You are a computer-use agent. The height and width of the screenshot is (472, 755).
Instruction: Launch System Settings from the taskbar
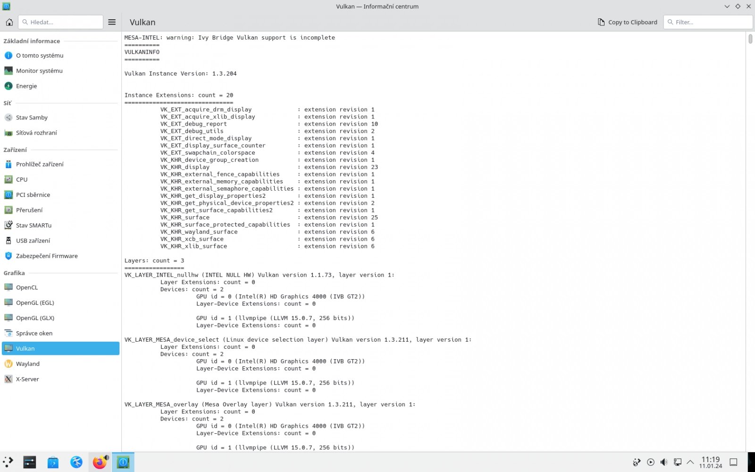coord(30,462)
